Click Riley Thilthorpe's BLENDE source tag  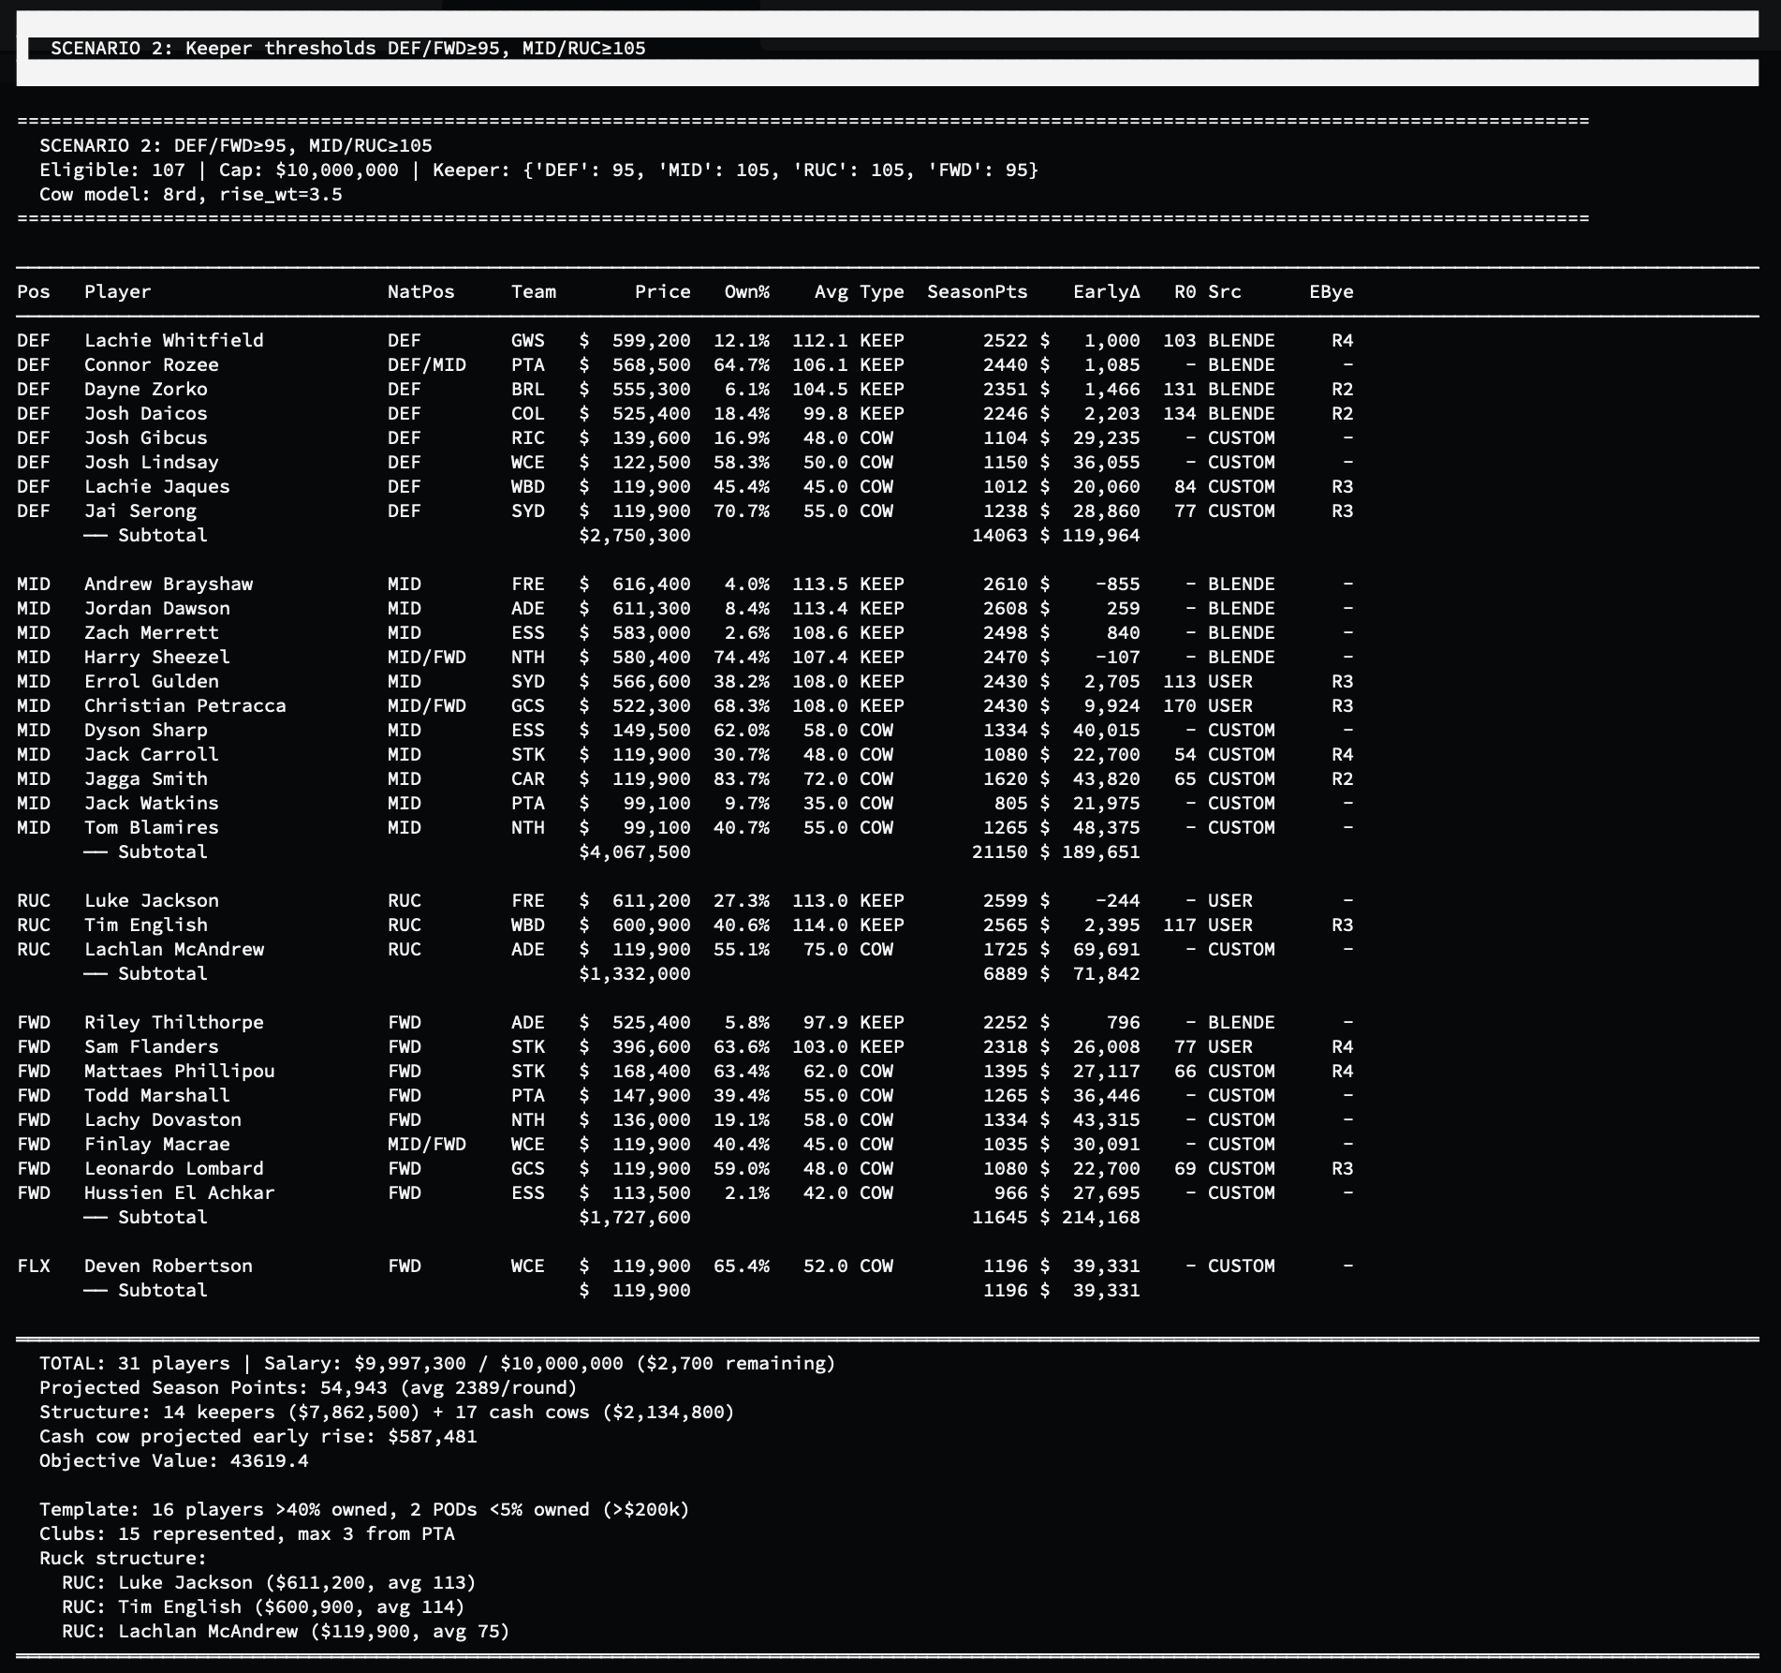(x=1243, y=1022)
